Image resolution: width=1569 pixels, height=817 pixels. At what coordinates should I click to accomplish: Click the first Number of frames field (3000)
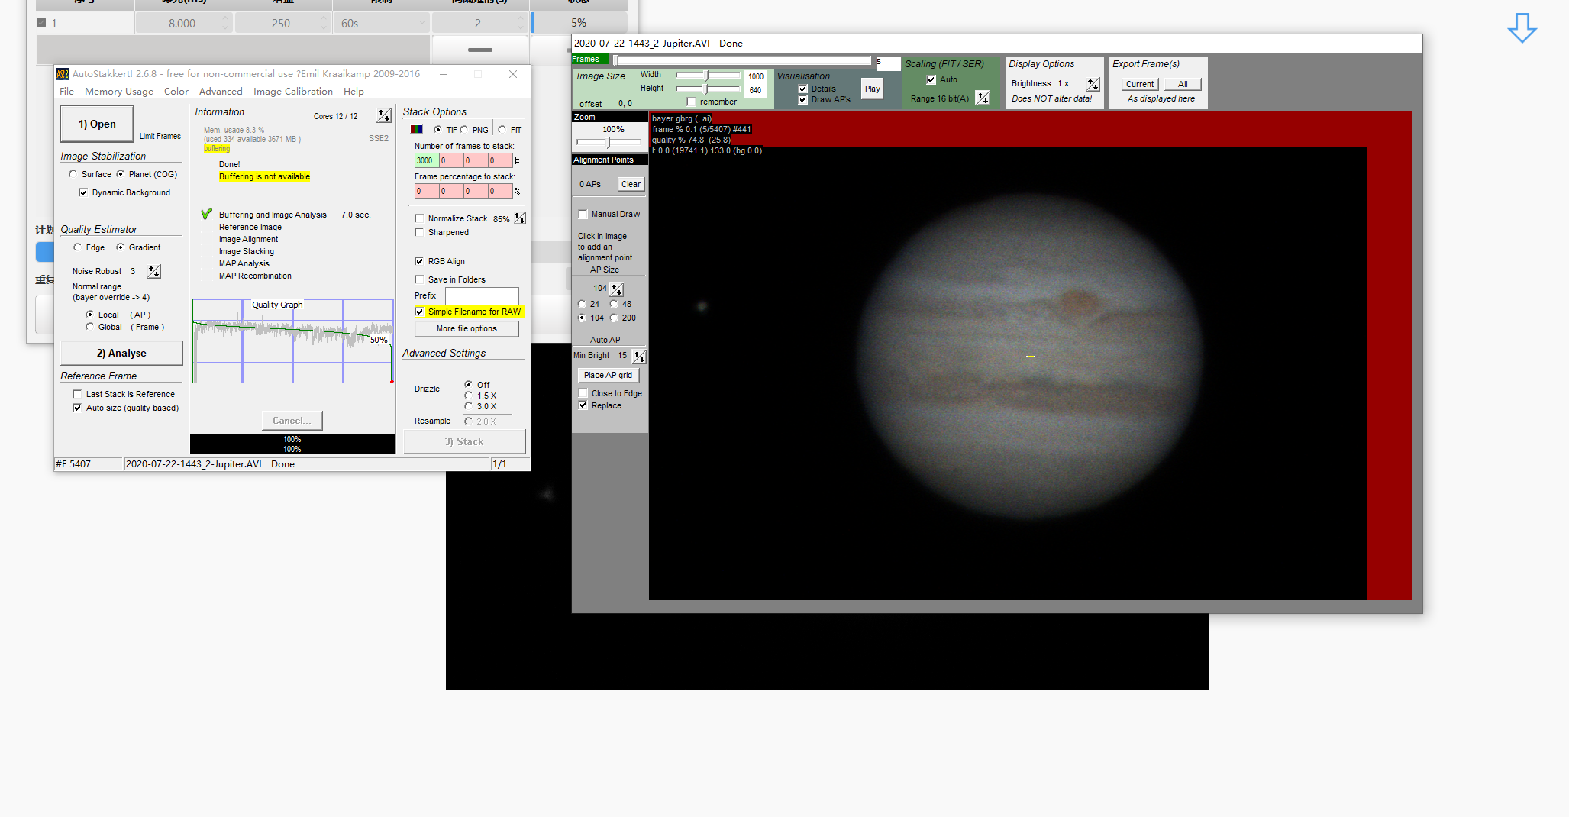tap(427, 160)
